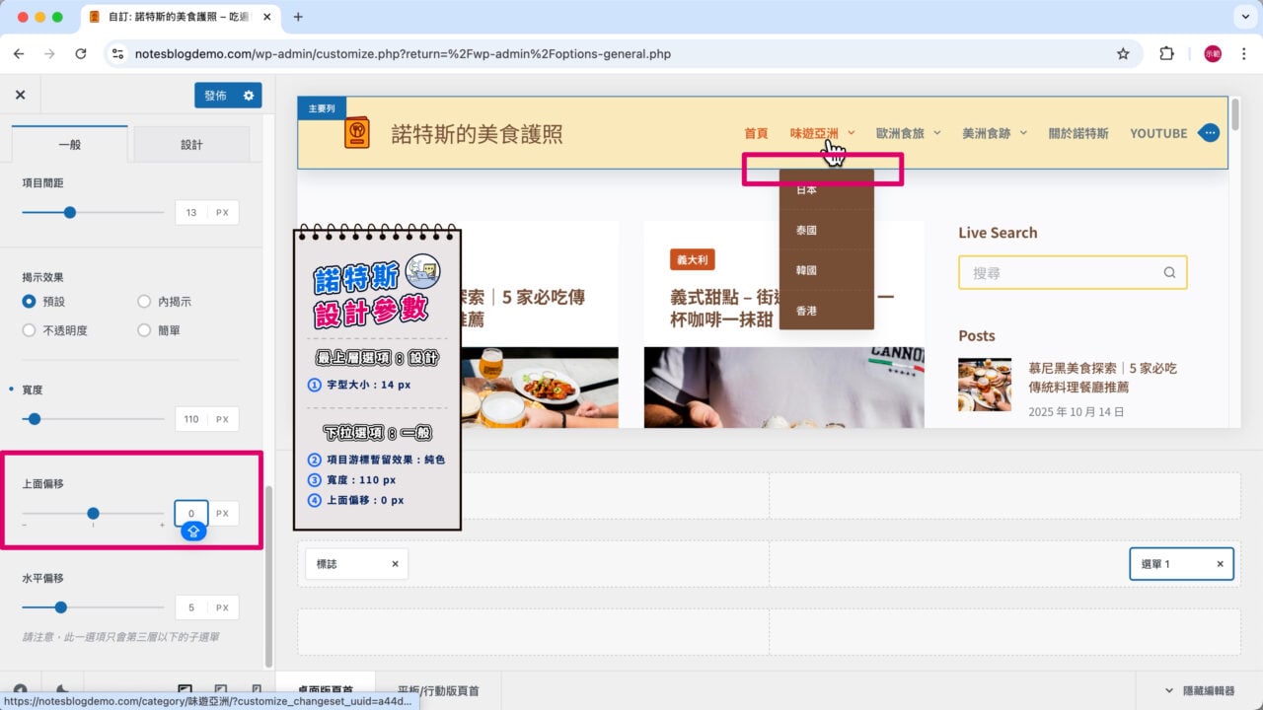Bookmark this page with the star icon

[x=1123, y=54]
